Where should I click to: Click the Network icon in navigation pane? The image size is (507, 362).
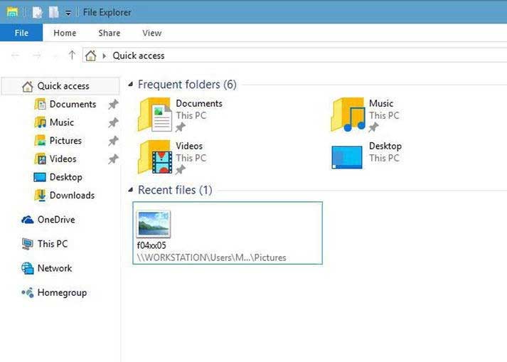[x=28, y=268]
